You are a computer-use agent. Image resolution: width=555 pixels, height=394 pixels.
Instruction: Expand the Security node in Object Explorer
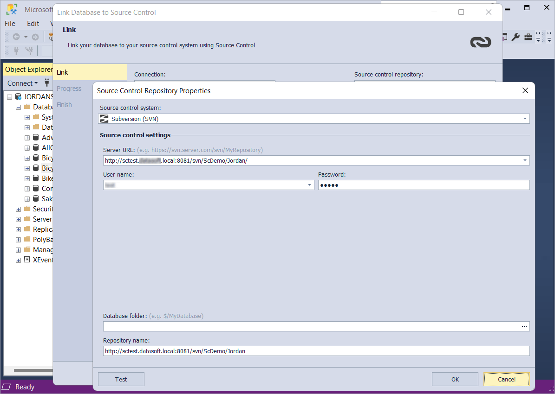18,209
